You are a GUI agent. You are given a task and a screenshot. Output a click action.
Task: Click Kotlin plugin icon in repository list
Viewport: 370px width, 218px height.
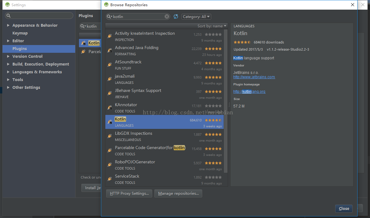coord(110,122)
